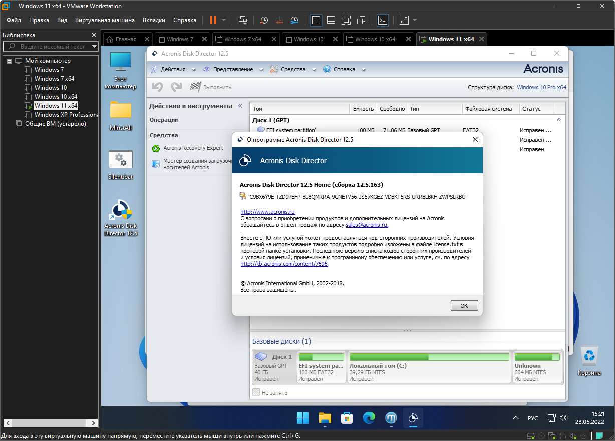
Task: Switch to the Windows 10 x64 tab
Action: (375, 39)
